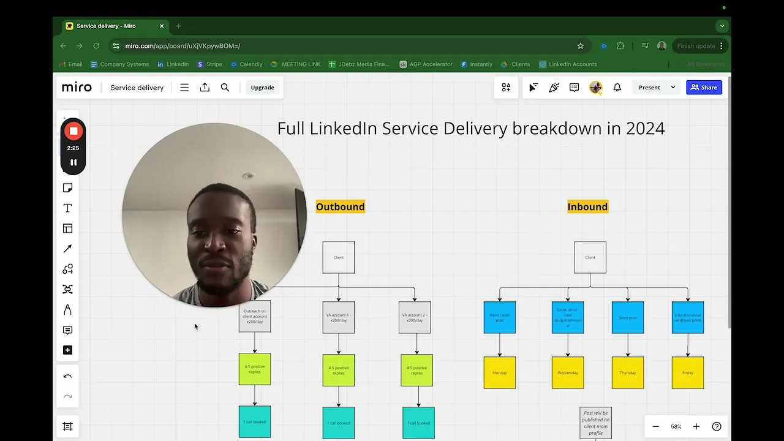Open the help question mark icon

click(717, 426)
